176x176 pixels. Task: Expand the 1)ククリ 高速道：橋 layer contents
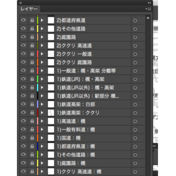tap(42, 171)
